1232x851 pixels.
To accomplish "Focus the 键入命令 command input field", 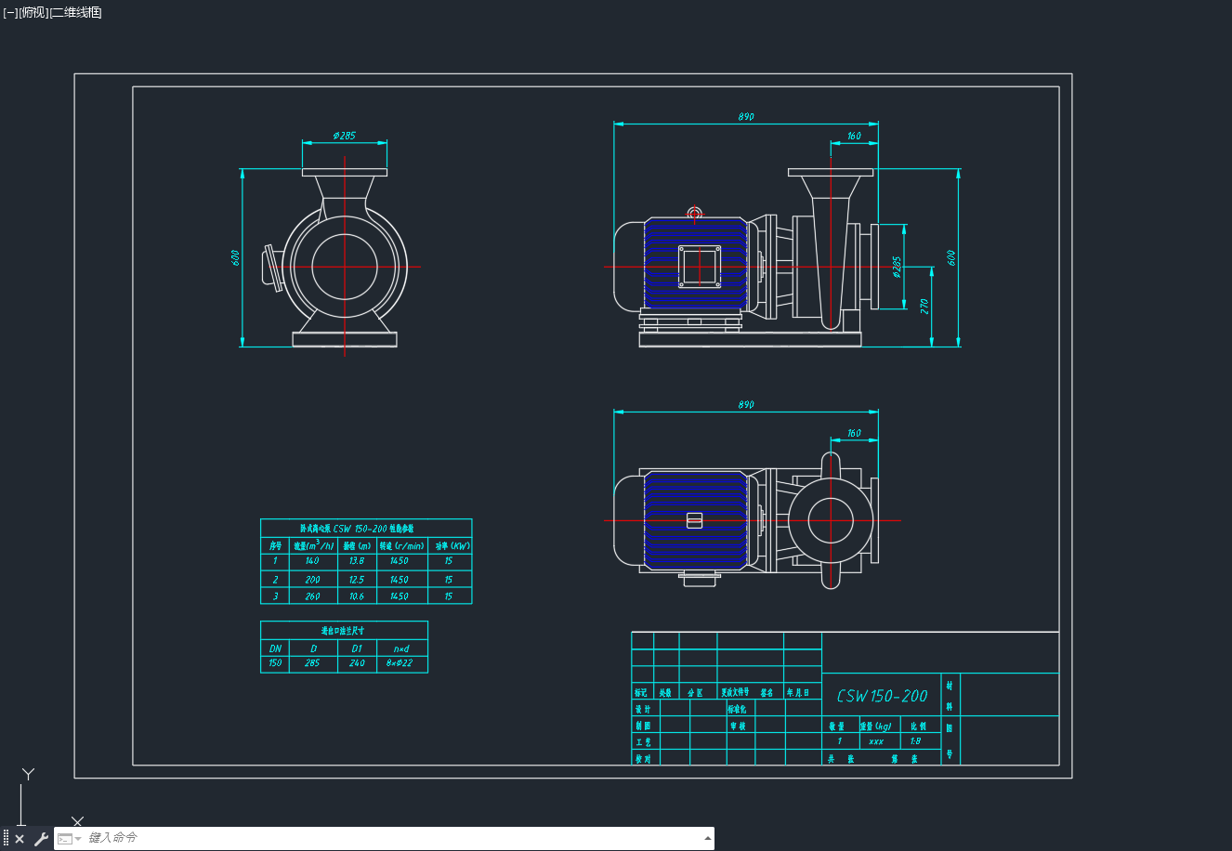I will tap(394, 838).
